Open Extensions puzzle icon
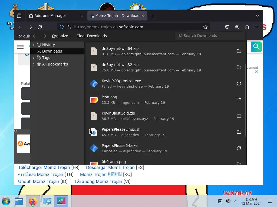Image resolution: width=277 pixels, height=207 pixels. [247, 27]
